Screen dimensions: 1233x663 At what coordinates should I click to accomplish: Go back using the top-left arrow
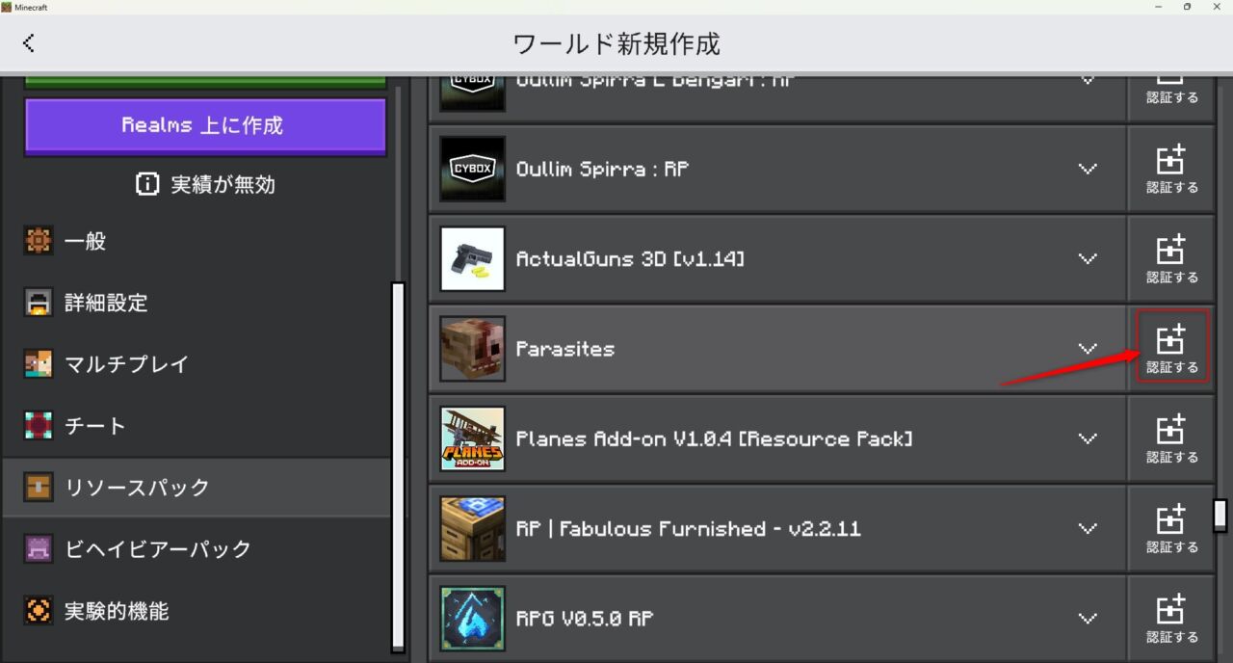pos(28,43)
